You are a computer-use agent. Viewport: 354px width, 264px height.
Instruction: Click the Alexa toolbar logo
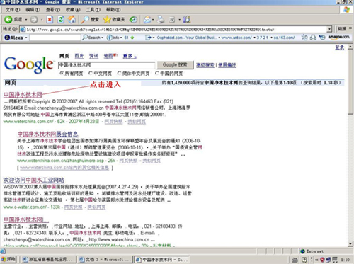click(x=13, y=38)
